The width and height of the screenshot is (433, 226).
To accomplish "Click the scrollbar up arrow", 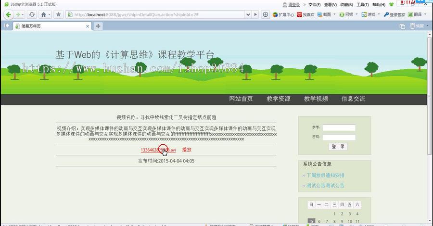I will 430,34.
